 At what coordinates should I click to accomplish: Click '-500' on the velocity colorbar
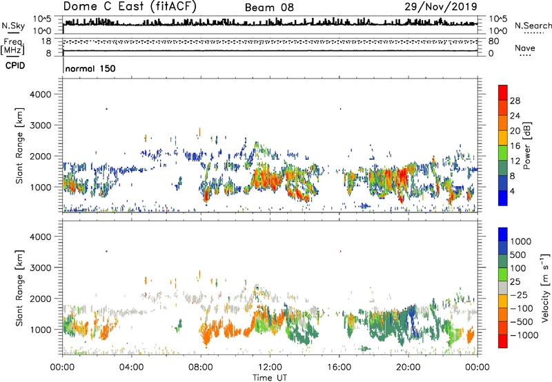pyautogui.click(x=521, y=322)
